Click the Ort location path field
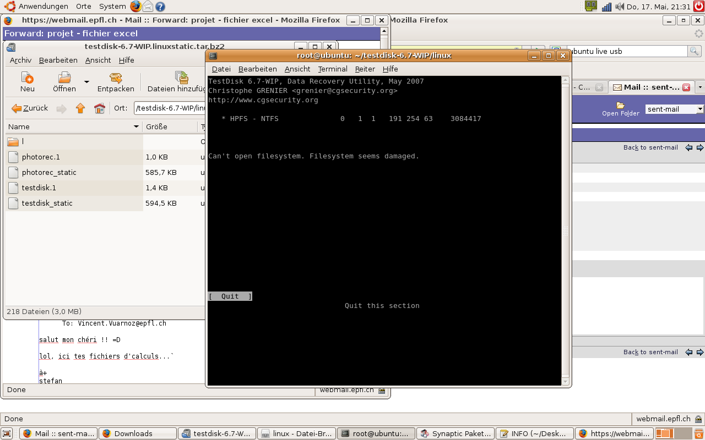 tap(170, 108)
